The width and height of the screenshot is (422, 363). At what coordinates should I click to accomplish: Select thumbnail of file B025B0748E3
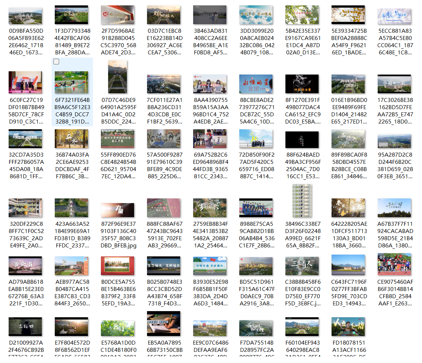point(164,266)
